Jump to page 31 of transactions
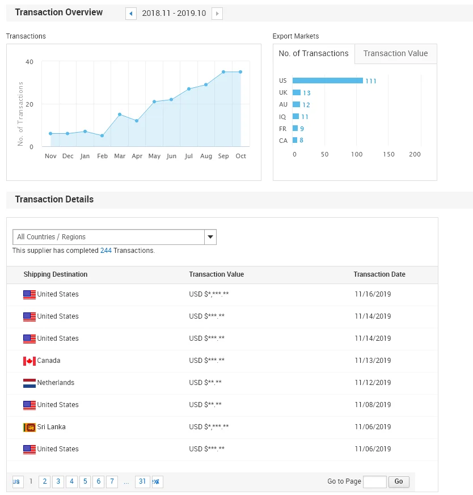 coord(142,481)
